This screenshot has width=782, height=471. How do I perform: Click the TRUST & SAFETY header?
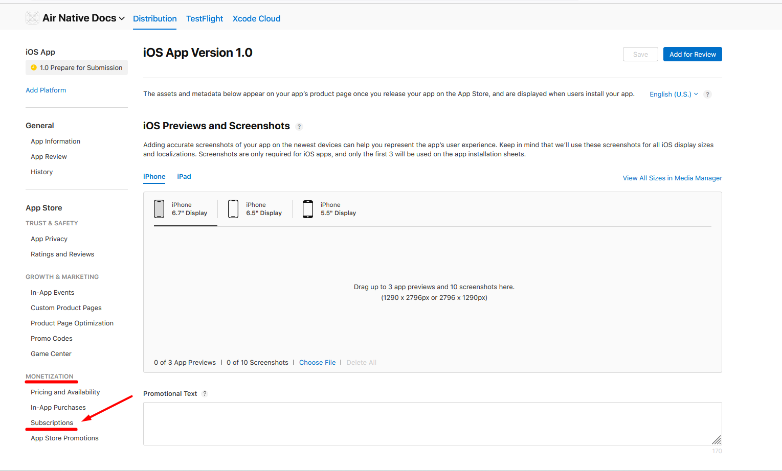tap(52, 223)
